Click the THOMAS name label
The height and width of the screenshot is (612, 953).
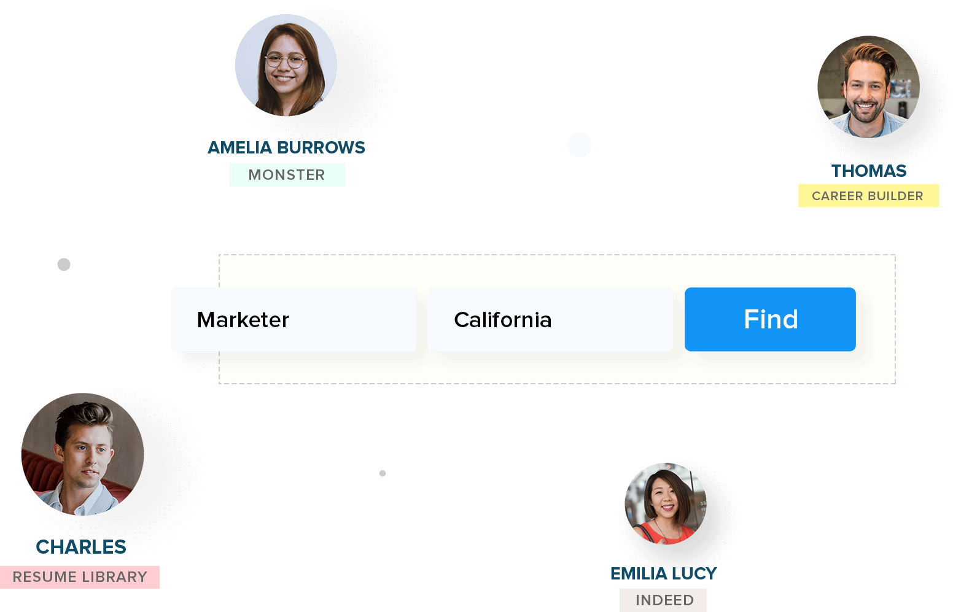pyautogui.click(x=869, y=171)
